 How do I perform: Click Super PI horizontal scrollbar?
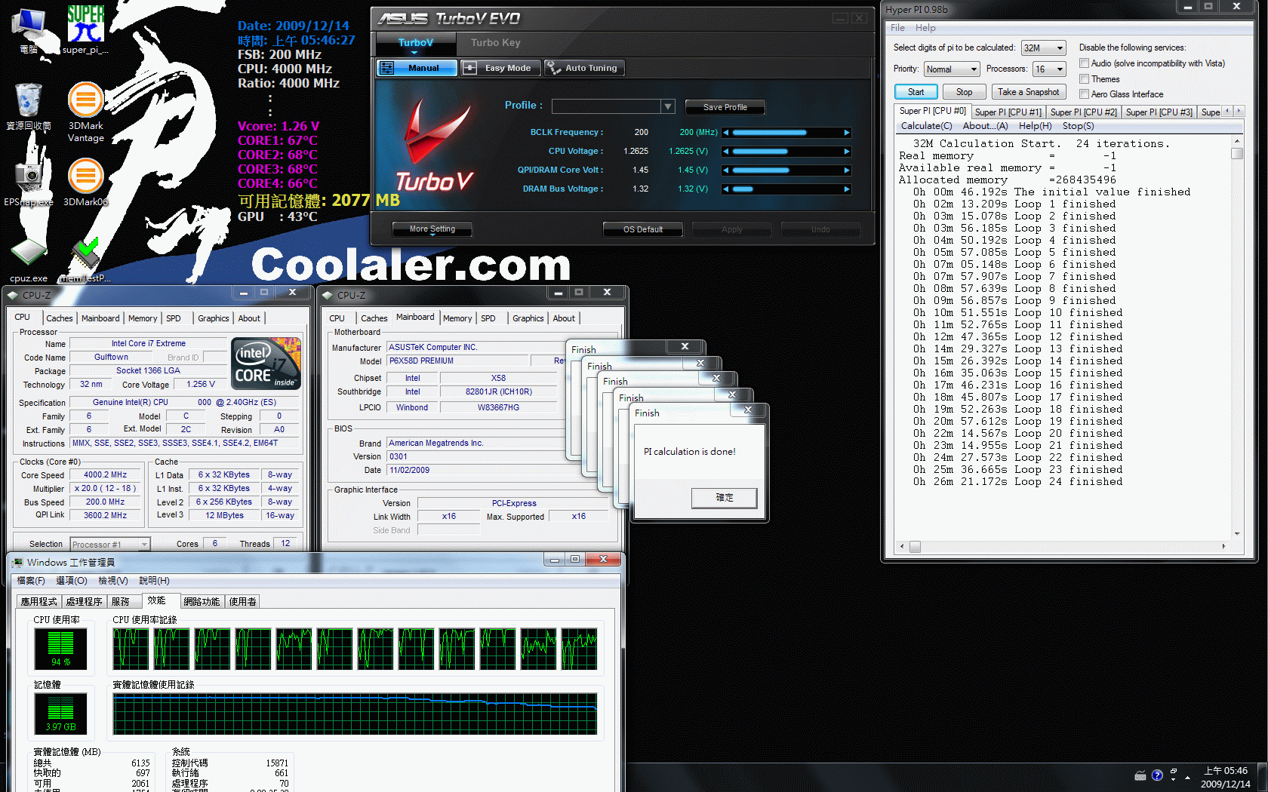(x=1062, y=546)
